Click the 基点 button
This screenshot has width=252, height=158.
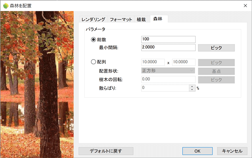click(x=216, y=71)
